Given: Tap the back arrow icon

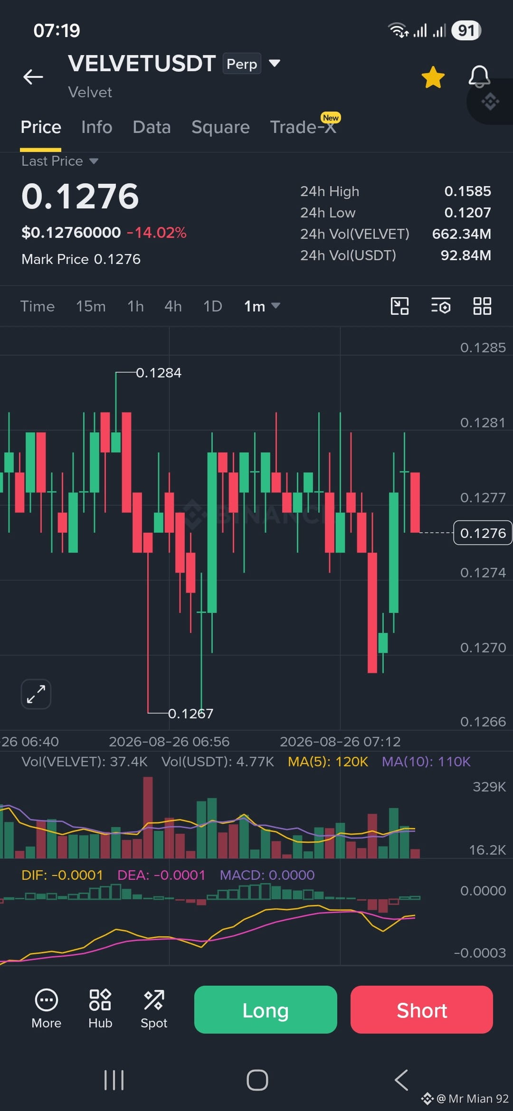Looking at the screenshot, I should coord(33,76).
